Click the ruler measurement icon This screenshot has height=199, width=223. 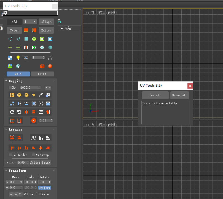pyautogui.click(x=50, y=58)
